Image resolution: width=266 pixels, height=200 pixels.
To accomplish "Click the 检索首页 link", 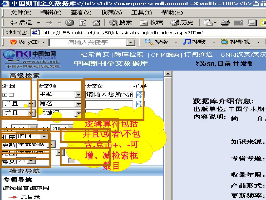I will 95,54.
